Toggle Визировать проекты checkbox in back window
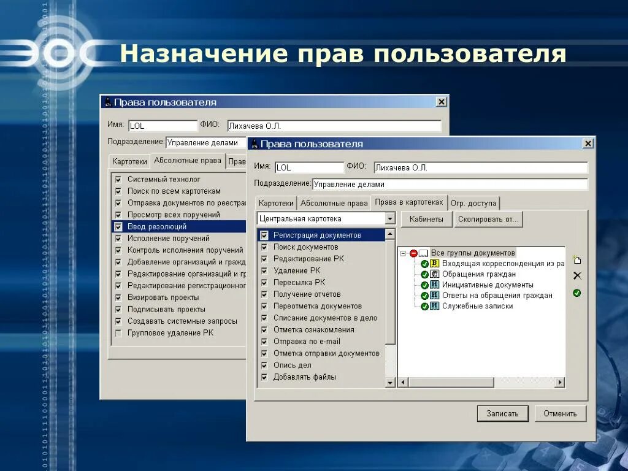This screenshot has height=471, width=628. [x=118, y=297]
